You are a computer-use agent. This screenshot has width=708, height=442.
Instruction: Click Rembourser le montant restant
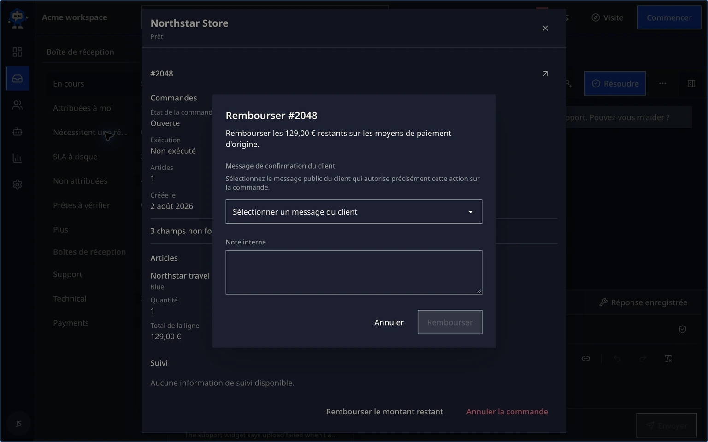(x=384, y=412)
